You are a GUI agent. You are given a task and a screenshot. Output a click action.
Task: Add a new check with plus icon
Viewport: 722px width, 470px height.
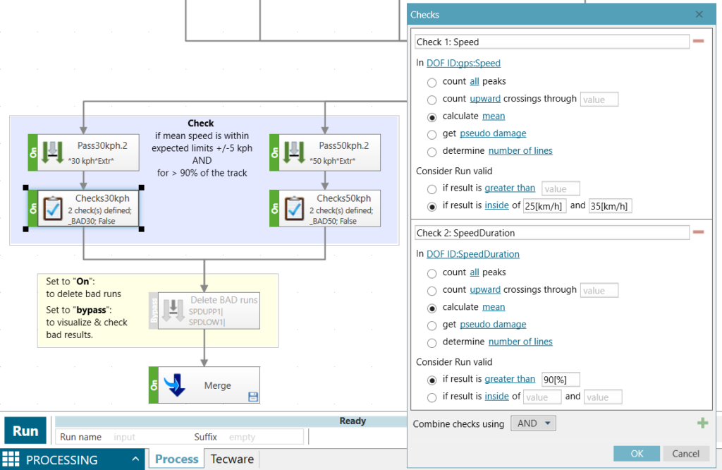[702, 423]
